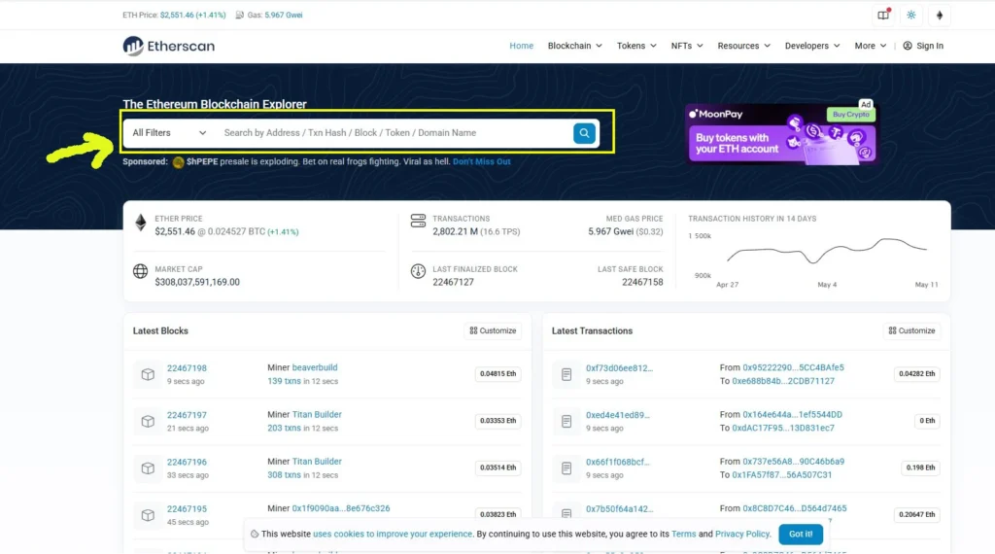View the 139 txns link
995x554 pixels.
[x=284, y=381]
